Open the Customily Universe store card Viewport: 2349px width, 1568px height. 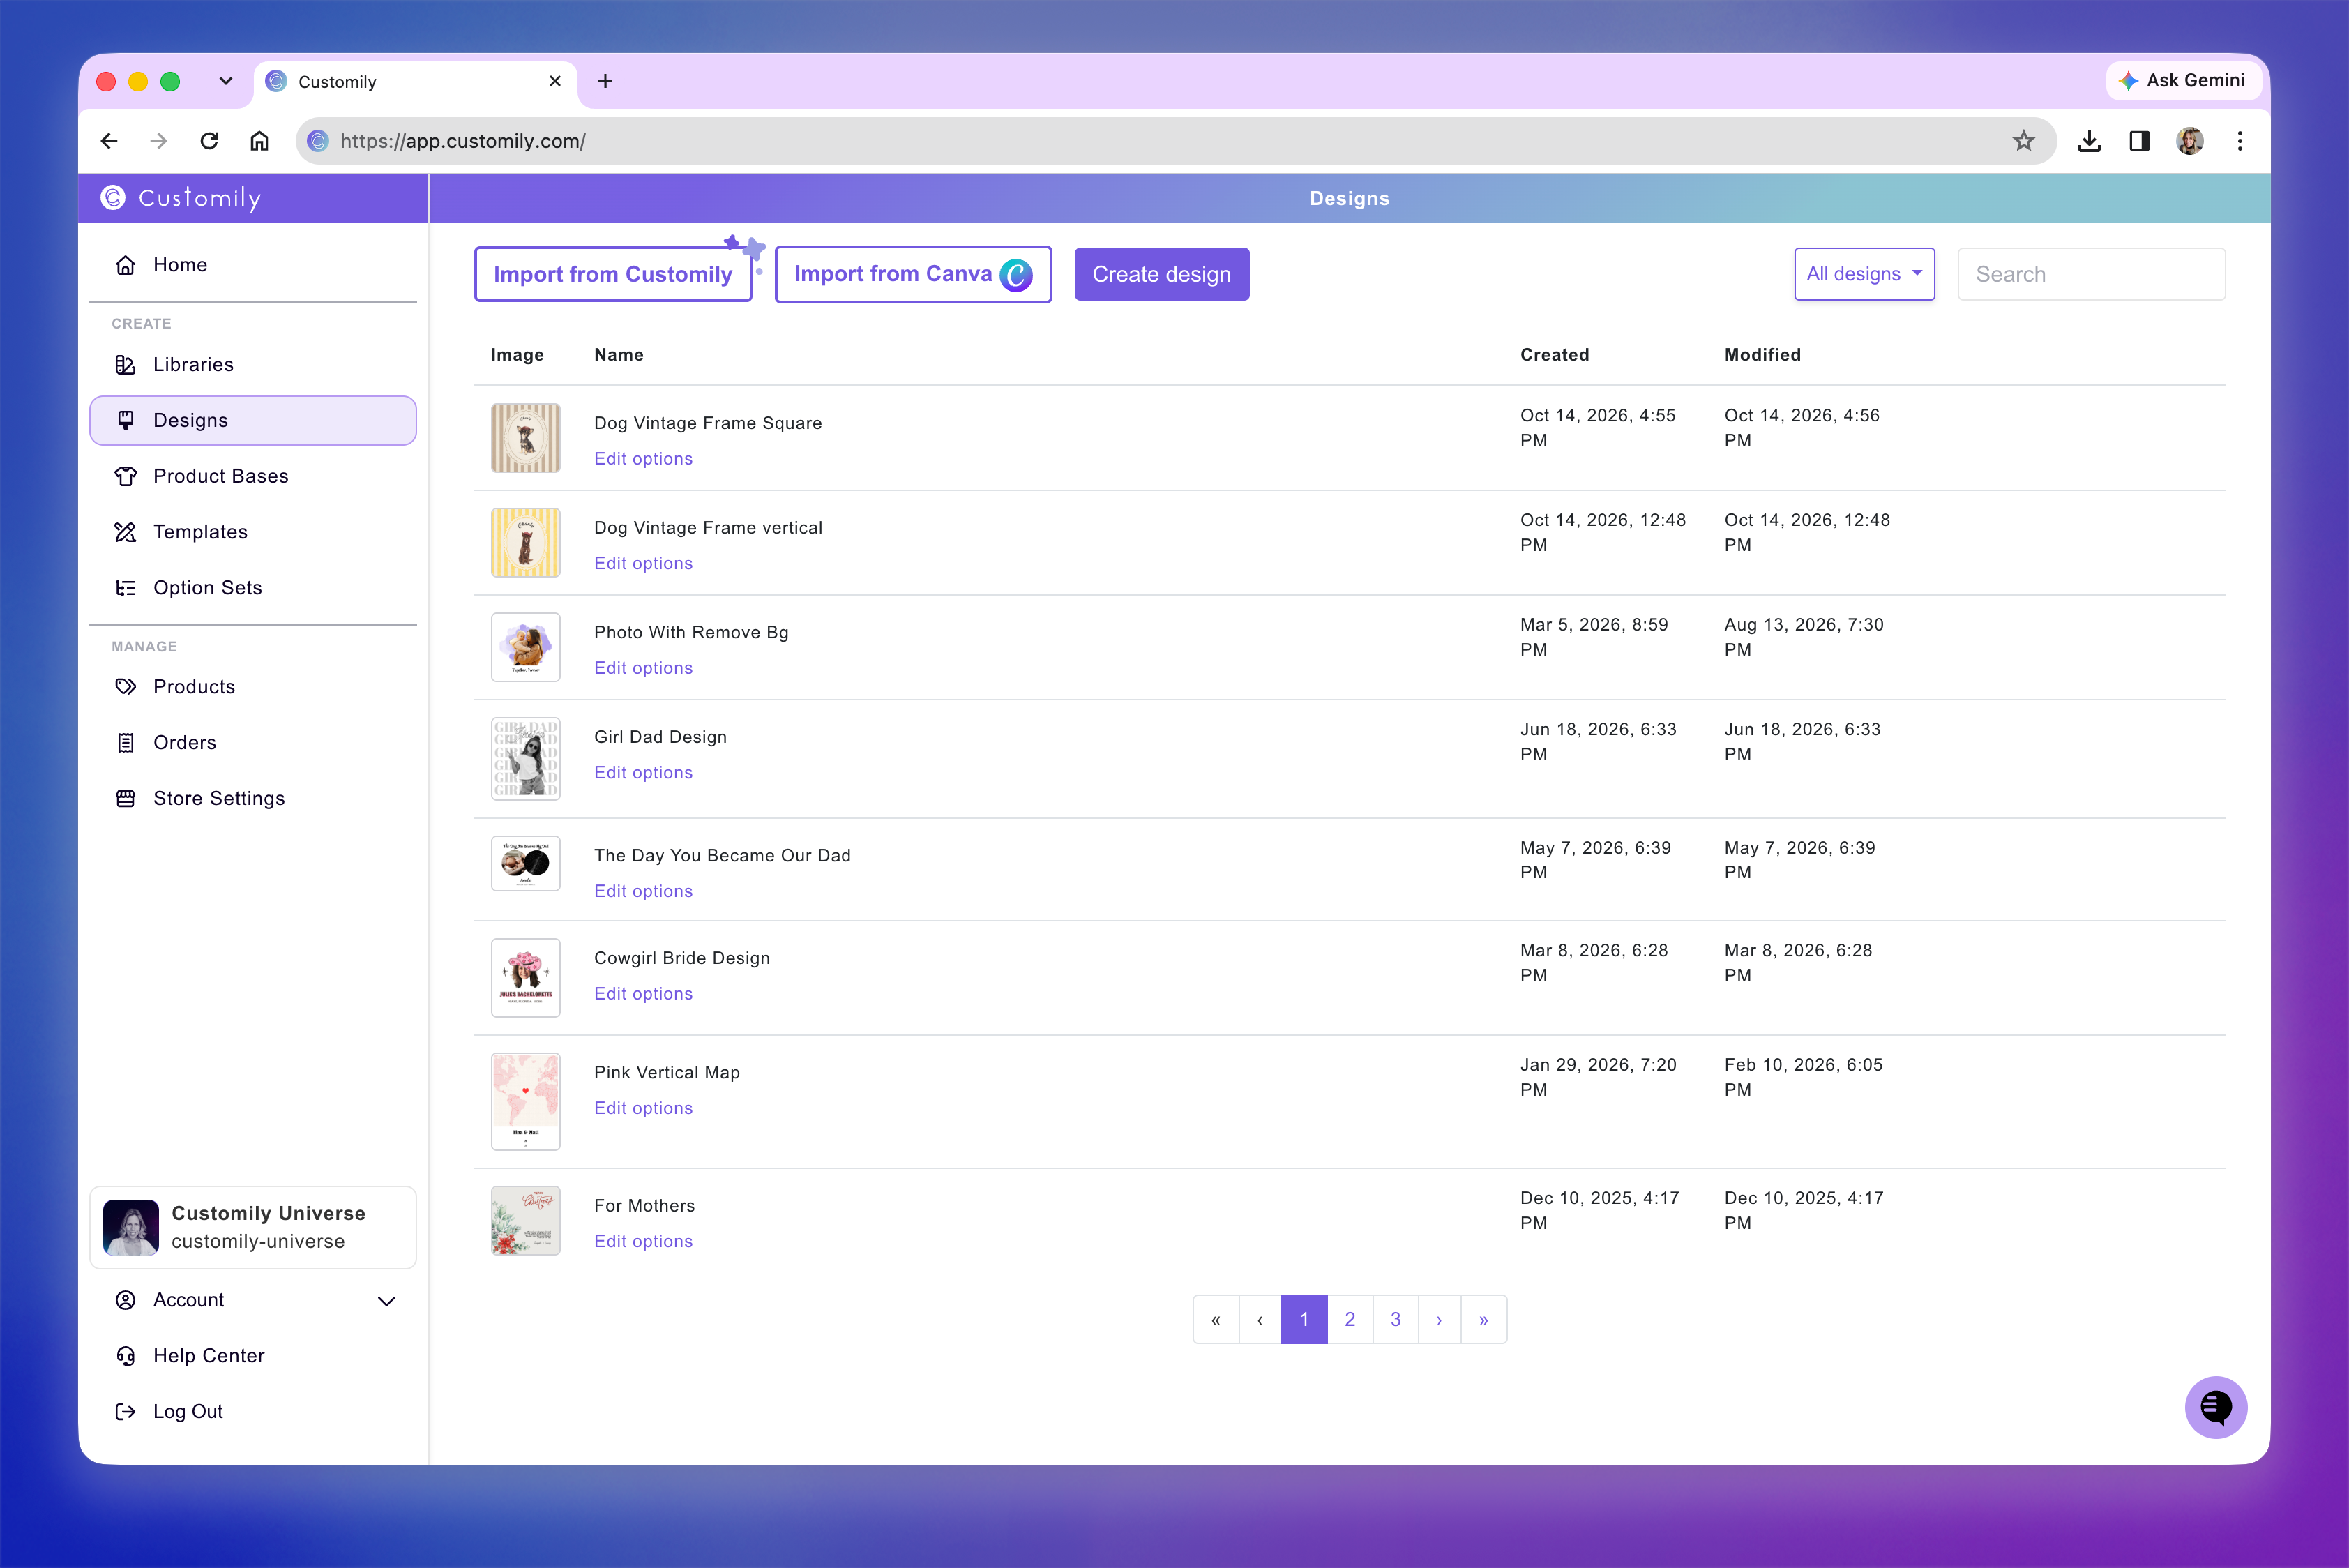(x=252, y=1227)
